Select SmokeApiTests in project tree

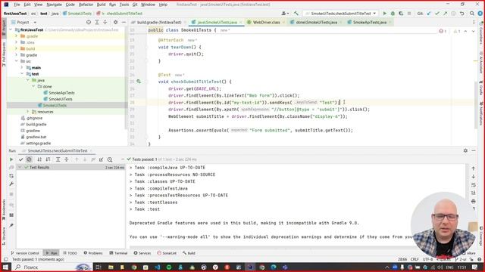tap(61, 93)
